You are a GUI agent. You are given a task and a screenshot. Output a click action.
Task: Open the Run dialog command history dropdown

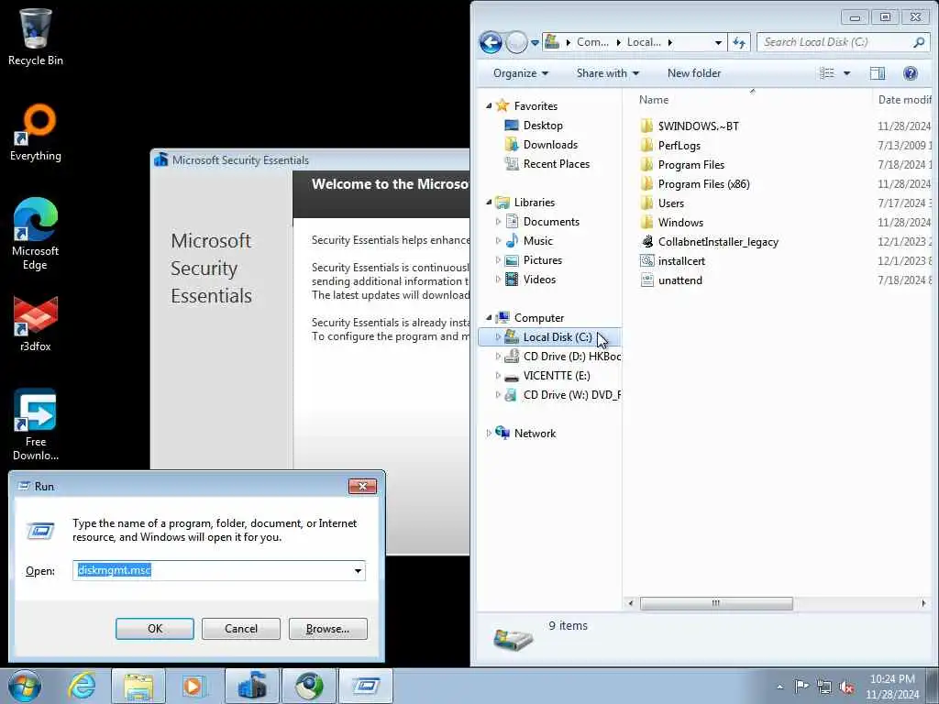tap(359, 570)
